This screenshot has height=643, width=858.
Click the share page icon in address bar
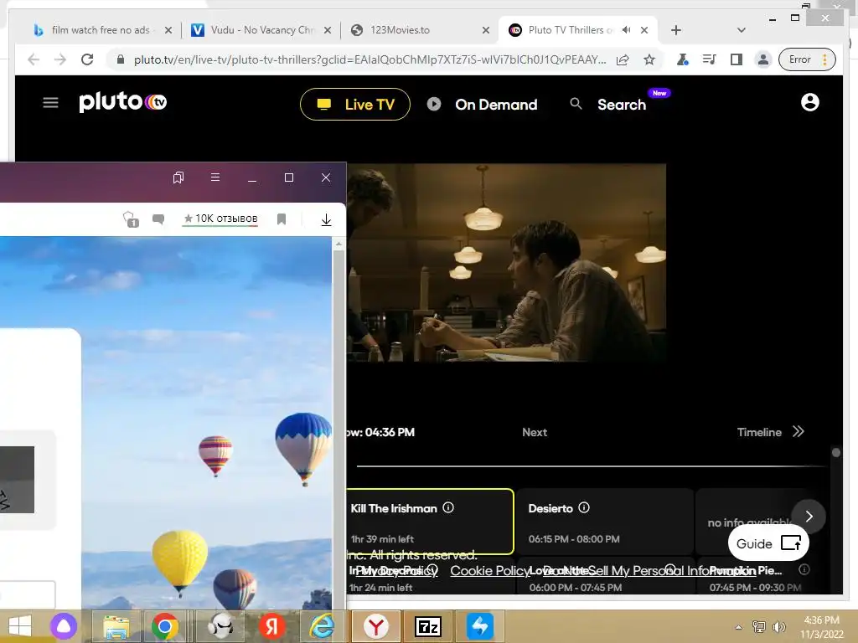pos(623,59)
